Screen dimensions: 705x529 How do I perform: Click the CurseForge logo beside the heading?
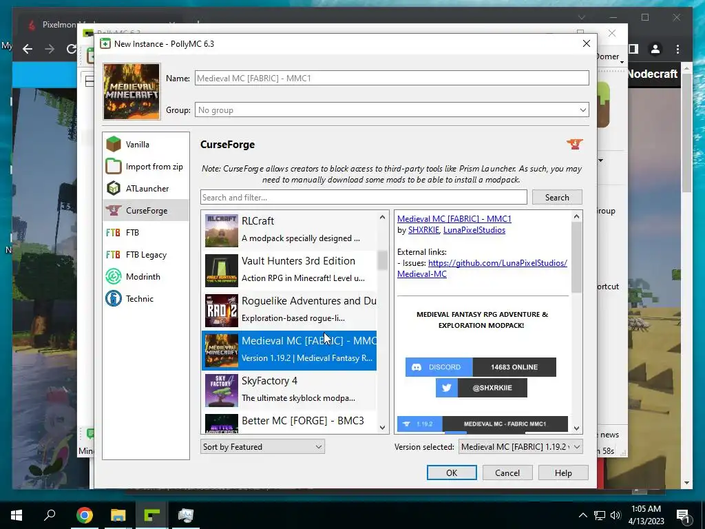coord(575,145)
